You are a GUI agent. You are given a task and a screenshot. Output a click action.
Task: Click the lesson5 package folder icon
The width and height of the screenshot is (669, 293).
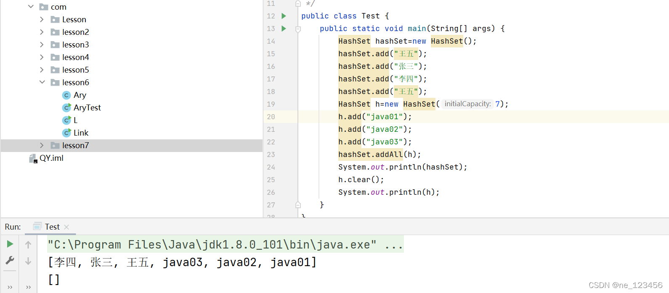tap(55, 70)
